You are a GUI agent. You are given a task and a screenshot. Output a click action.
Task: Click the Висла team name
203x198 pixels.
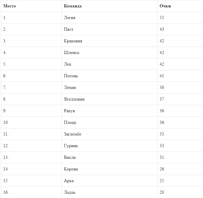coord(70,157)
